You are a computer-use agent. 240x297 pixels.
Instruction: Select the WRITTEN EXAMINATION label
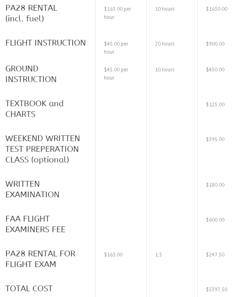(32, 189)
